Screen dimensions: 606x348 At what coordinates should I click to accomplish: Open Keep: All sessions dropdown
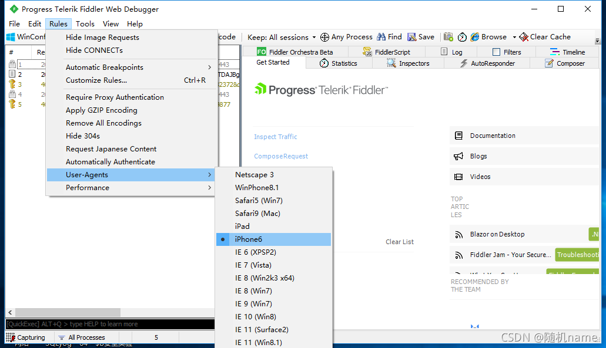pos(282,37)
